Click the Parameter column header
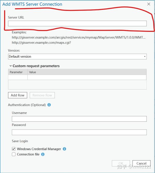The height and width of the screenshot is (173, 155). [16, 72]
